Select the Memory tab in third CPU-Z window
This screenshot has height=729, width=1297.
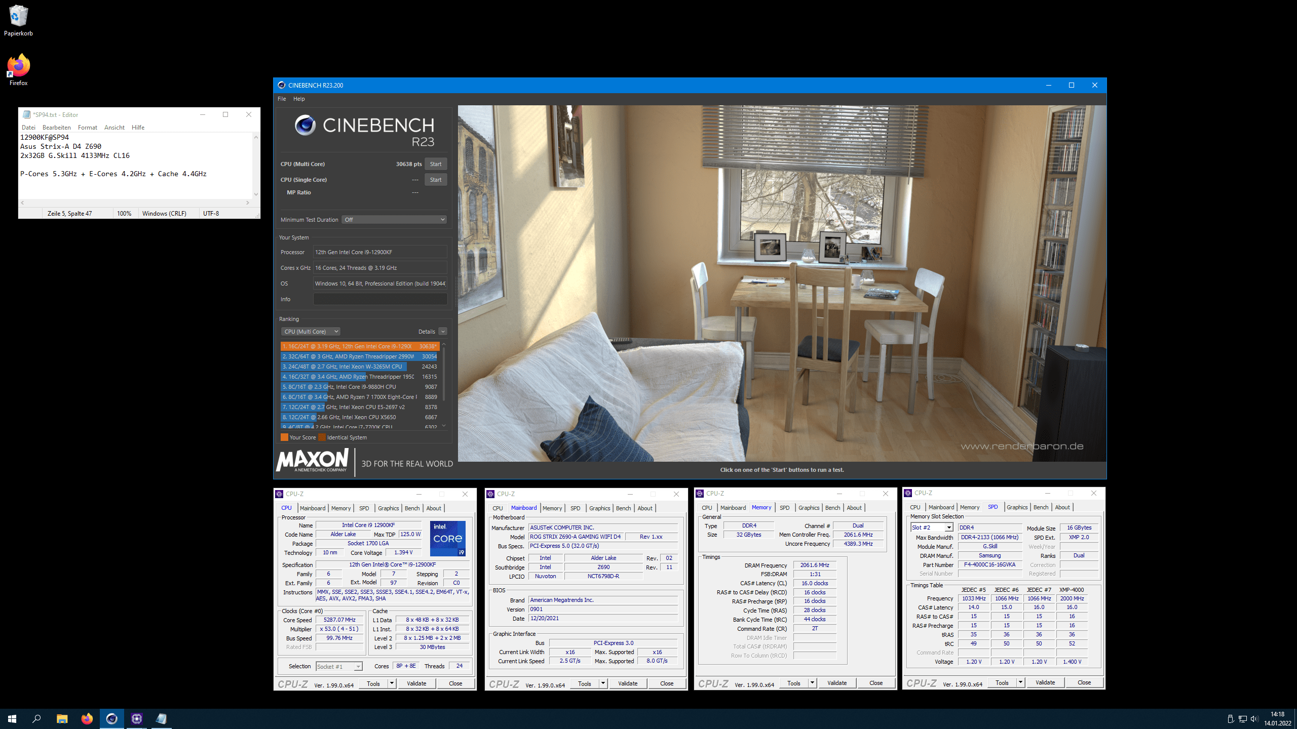point(760,507)
